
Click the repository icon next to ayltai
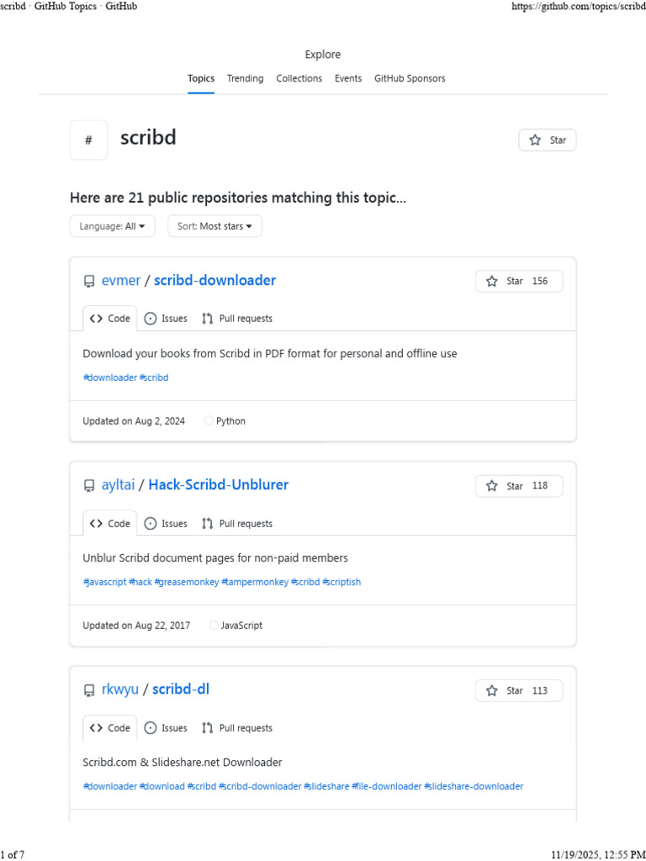point(89,486)
